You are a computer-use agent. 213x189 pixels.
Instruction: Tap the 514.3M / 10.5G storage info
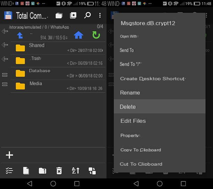[x=54, y=38]
